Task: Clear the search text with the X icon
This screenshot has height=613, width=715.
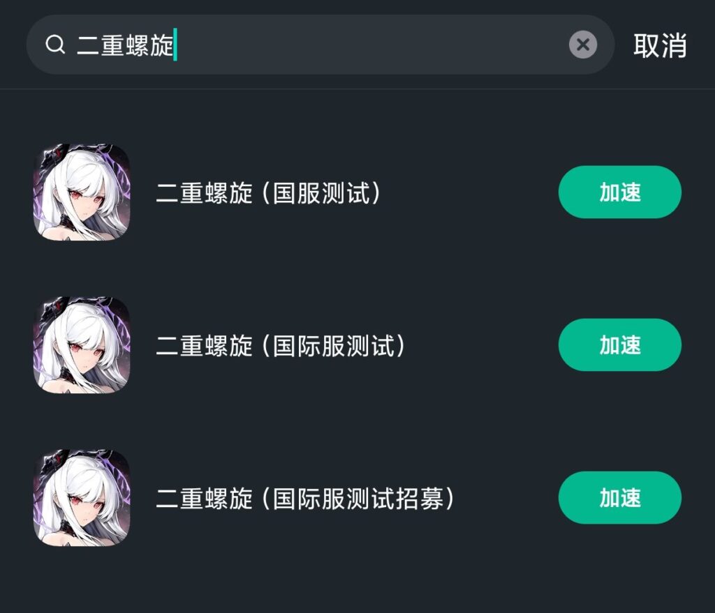Action: [583, 45]
